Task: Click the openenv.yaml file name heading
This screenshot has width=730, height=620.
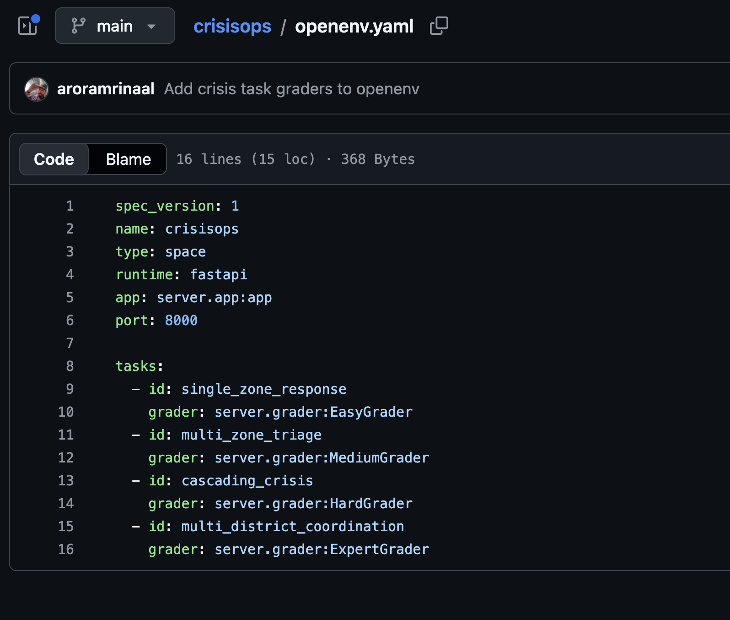Action: [x=354, y=26]
